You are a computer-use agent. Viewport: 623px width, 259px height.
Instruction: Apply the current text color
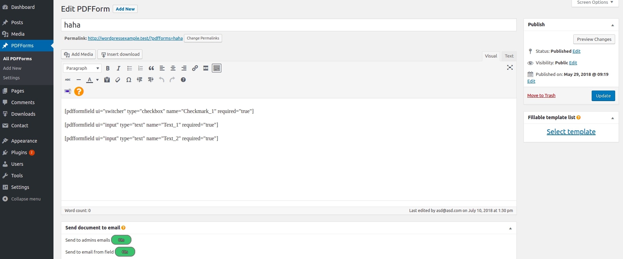90,80
